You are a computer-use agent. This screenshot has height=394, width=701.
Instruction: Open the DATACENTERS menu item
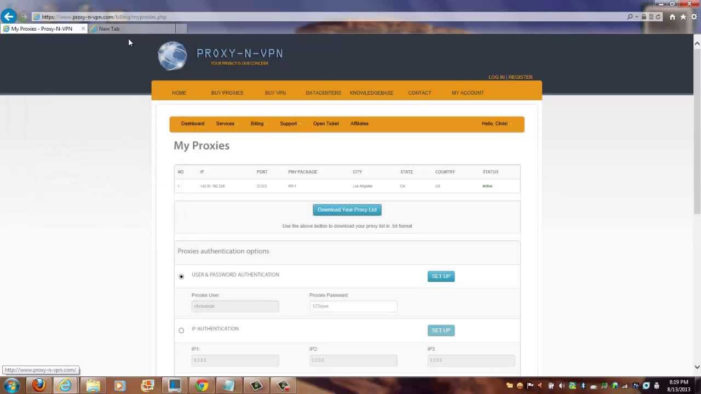click(x=323, y=93)
